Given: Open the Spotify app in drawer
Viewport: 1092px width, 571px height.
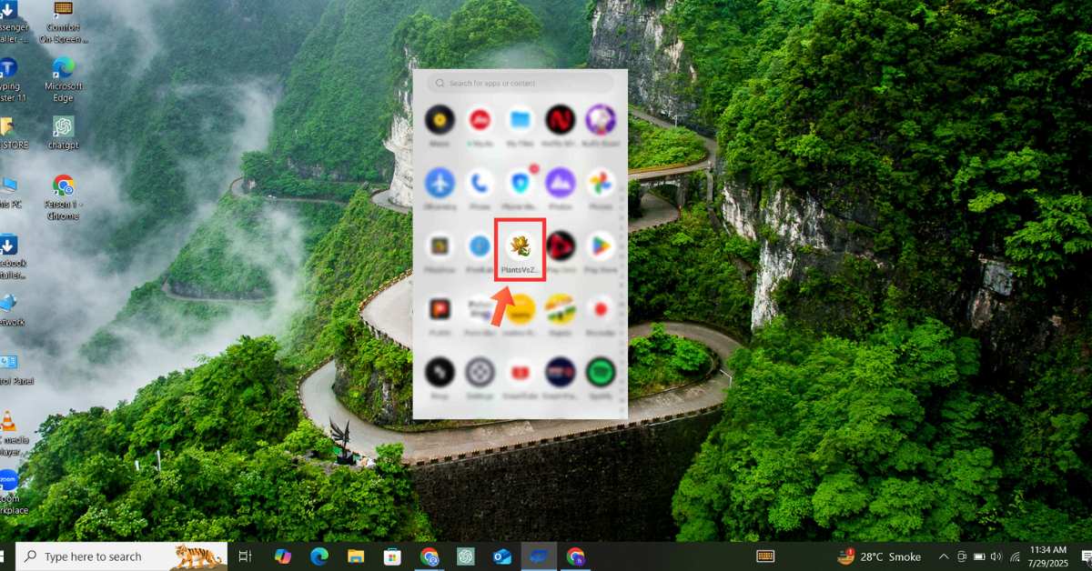Looking at the screenshot, I should point(600,372).
